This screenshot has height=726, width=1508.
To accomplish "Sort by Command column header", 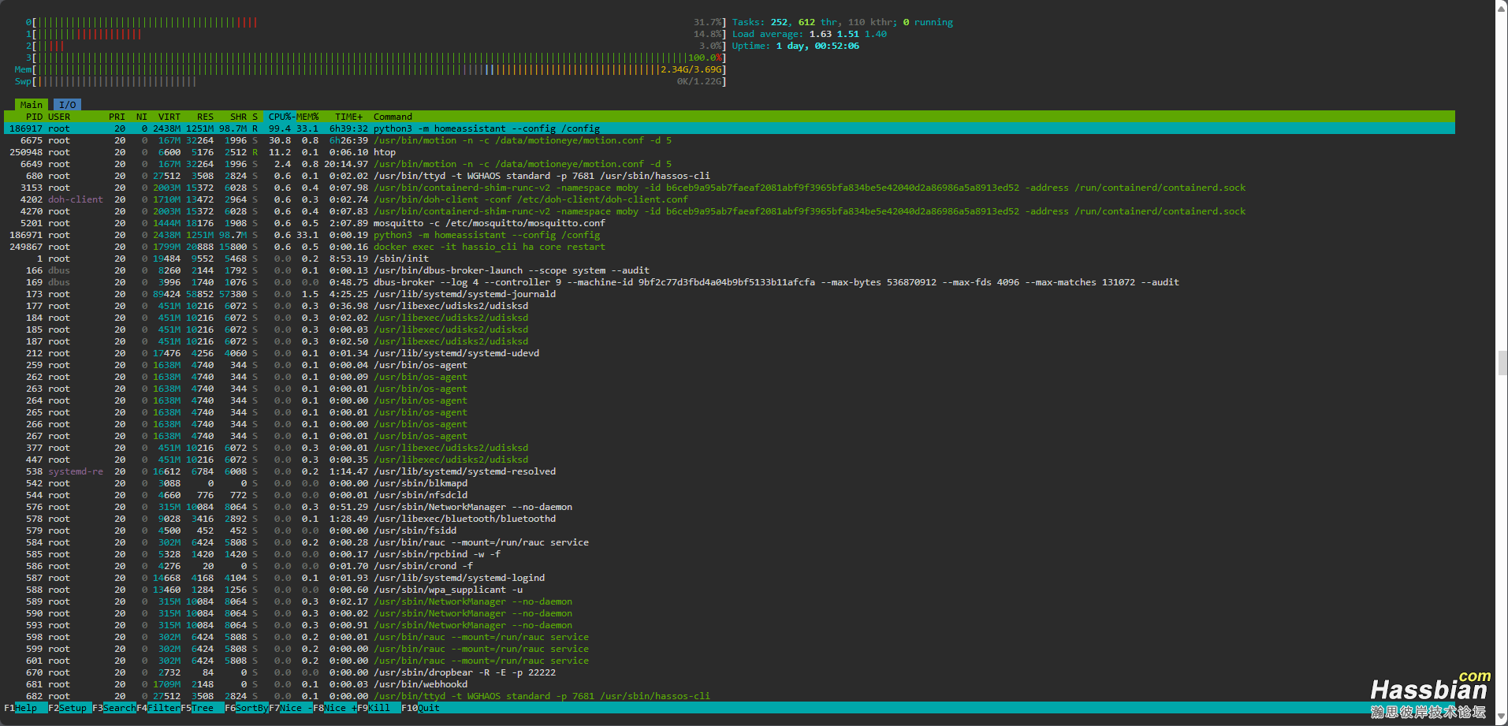I will (x=393, y=117).
